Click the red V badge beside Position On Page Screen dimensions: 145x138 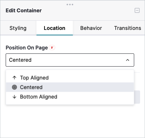52,47
